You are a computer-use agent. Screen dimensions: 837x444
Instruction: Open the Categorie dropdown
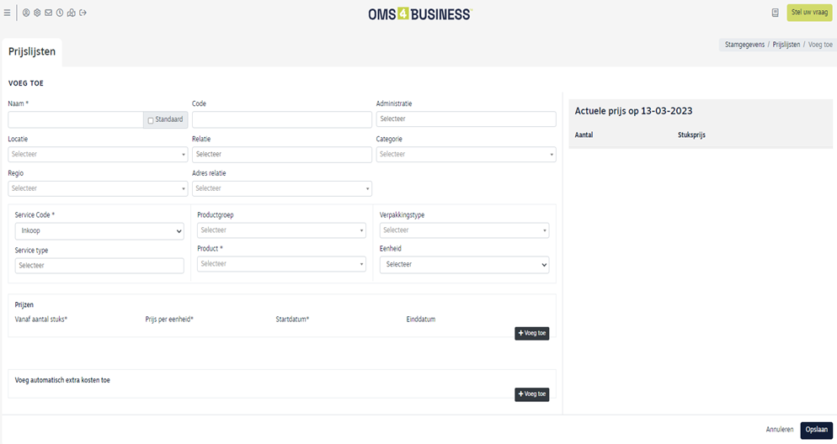(466, 155)
